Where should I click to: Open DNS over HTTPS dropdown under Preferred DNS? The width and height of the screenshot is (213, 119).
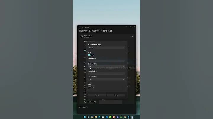(x=106, y=67)
